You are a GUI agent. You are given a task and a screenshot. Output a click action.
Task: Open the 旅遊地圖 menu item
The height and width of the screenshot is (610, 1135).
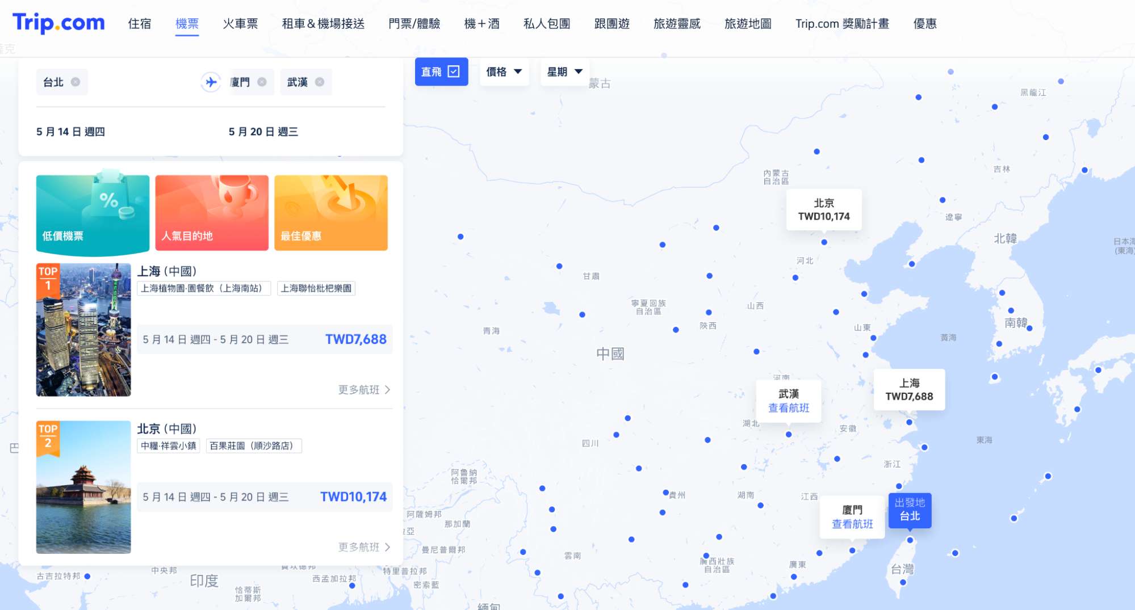point(747,24)
